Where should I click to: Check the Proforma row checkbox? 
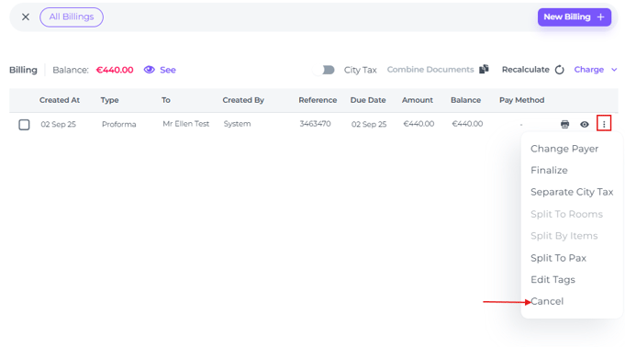point(24,125)
